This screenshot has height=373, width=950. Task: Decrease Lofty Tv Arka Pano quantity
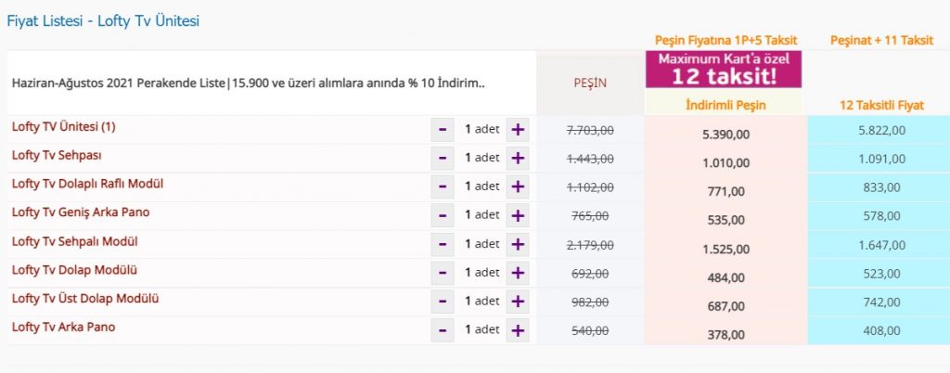[443, 330]
